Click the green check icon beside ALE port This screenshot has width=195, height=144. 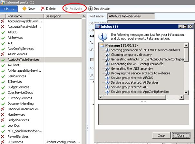[3, 43]
